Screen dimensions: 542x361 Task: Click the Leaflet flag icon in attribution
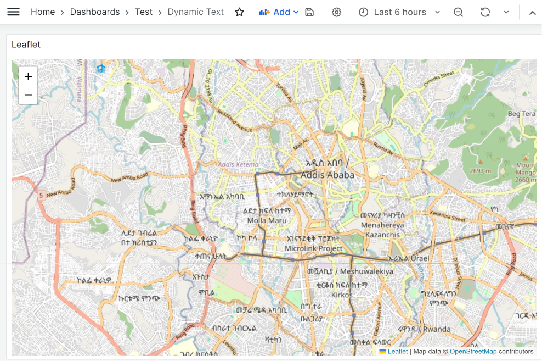click(382, 351)
